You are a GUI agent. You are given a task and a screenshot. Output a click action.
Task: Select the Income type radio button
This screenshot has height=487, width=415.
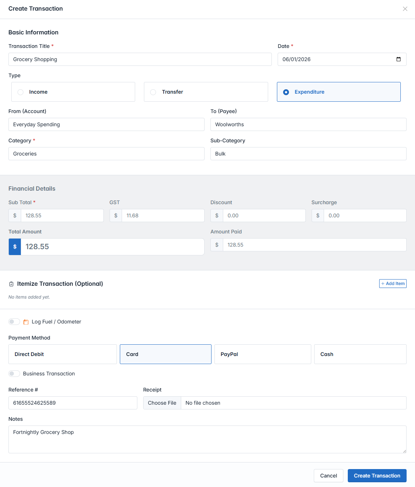20,92
